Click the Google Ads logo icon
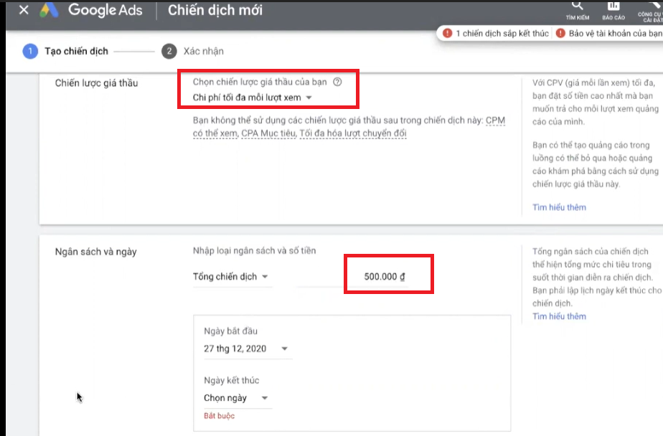This screenshot has height=436, width=663. click(x=48, y=11)
